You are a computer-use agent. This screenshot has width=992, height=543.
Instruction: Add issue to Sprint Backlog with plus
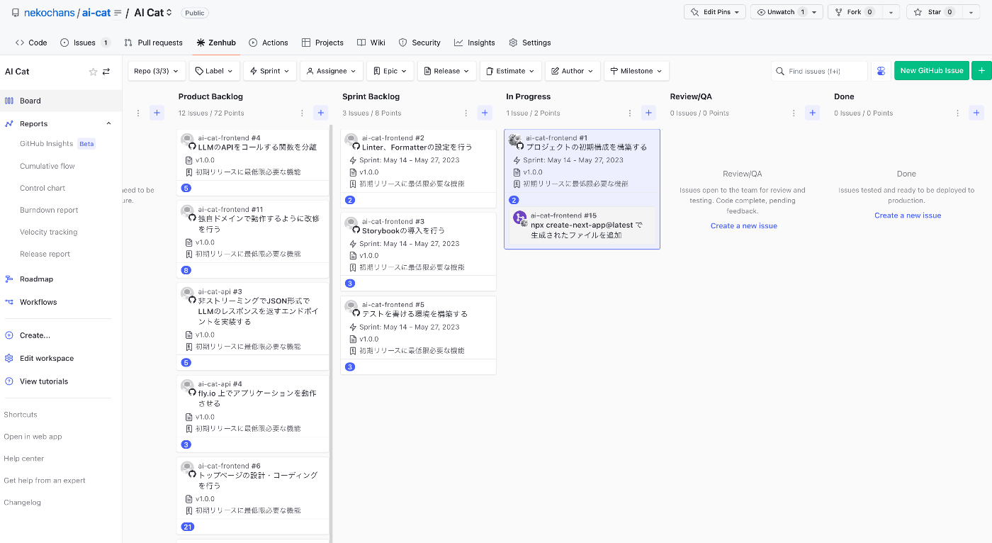click(485, 113)
